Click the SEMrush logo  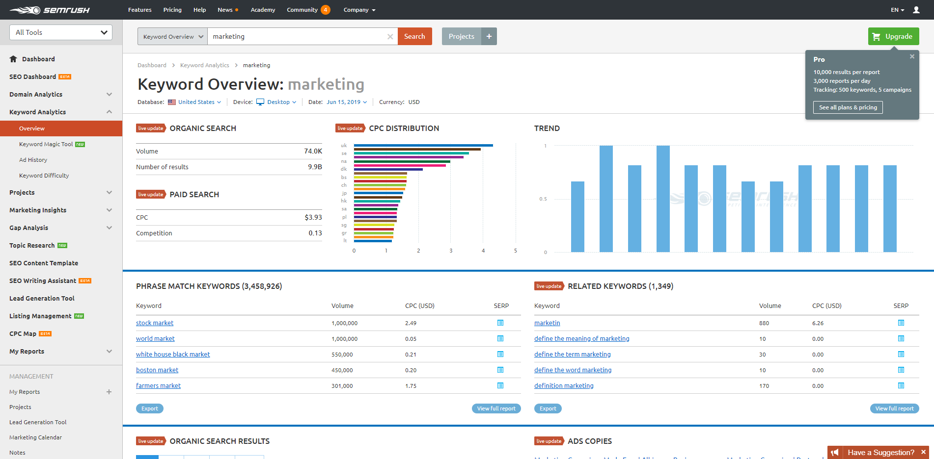[x=50, y=10]
